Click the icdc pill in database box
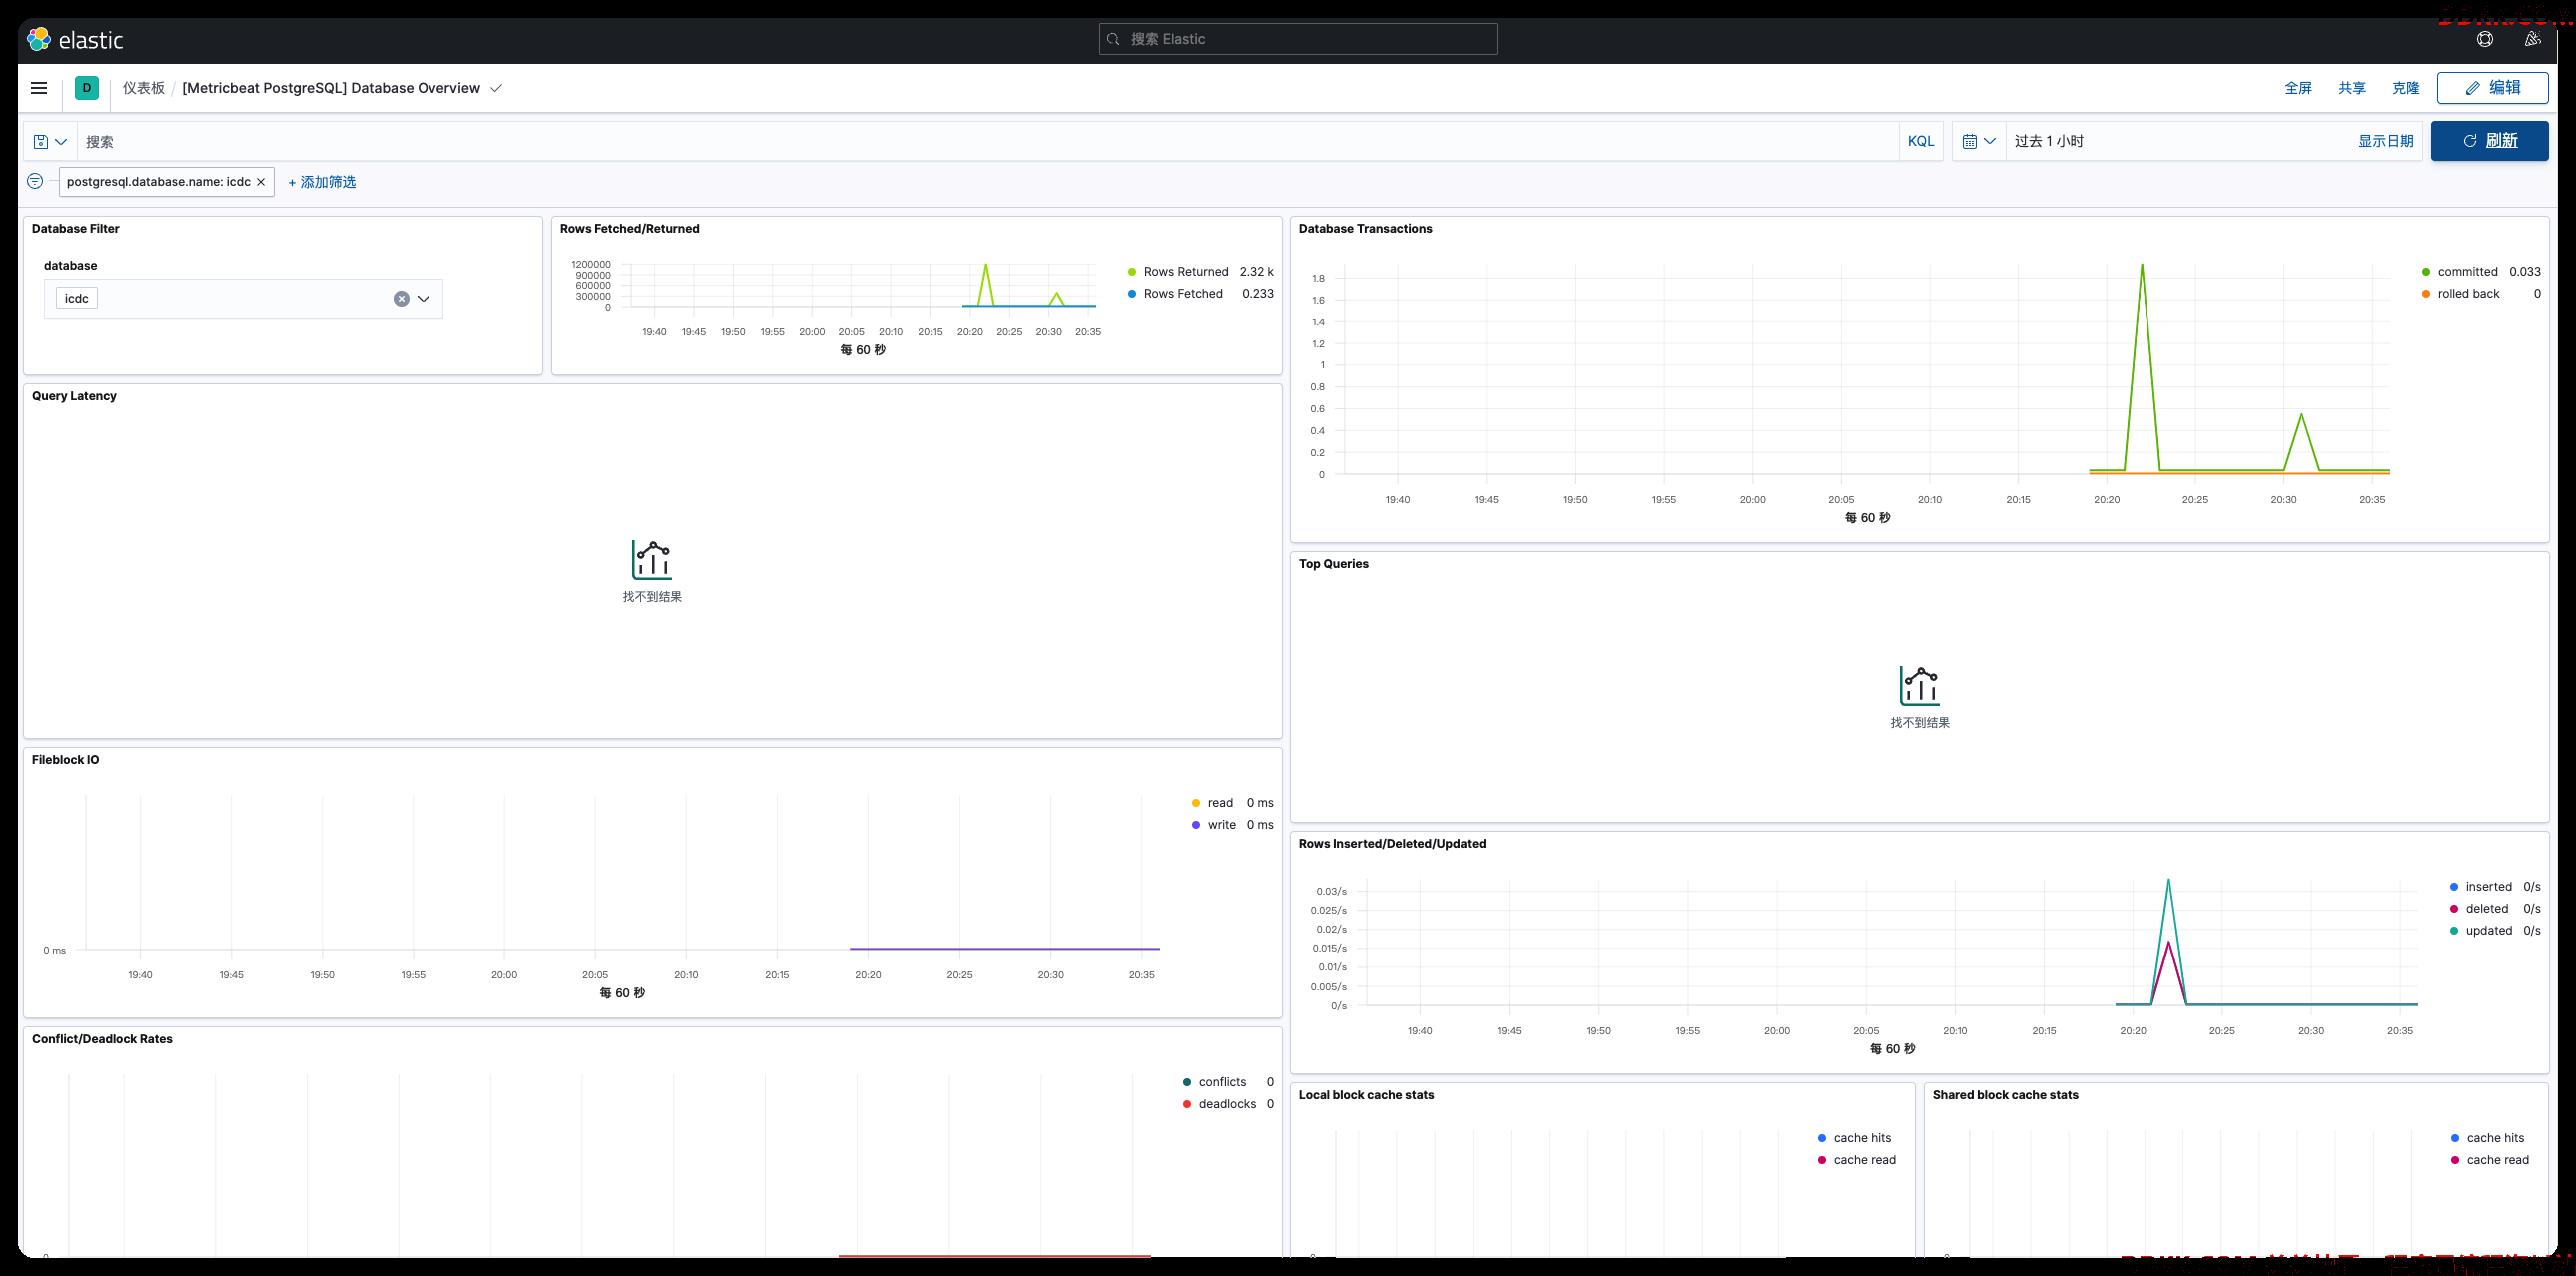The image size is (2576, 1276). [x=77, y=298]
